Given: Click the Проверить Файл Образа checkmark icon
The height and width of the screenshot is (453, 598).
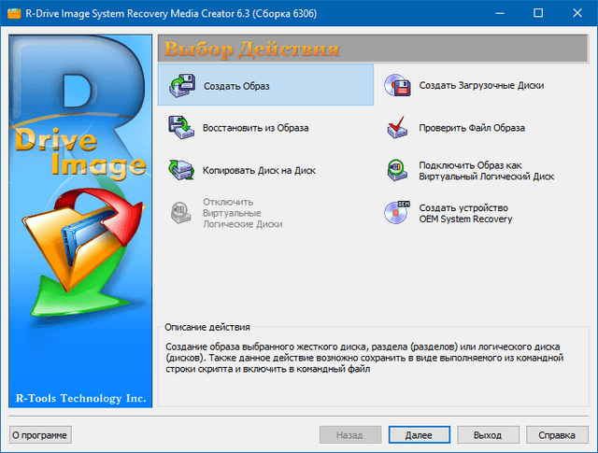Looking at the screenshot, I should (396, 128).
